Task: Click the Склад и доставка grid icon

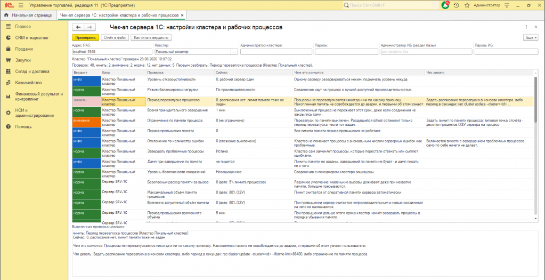Action: (7, 71)
